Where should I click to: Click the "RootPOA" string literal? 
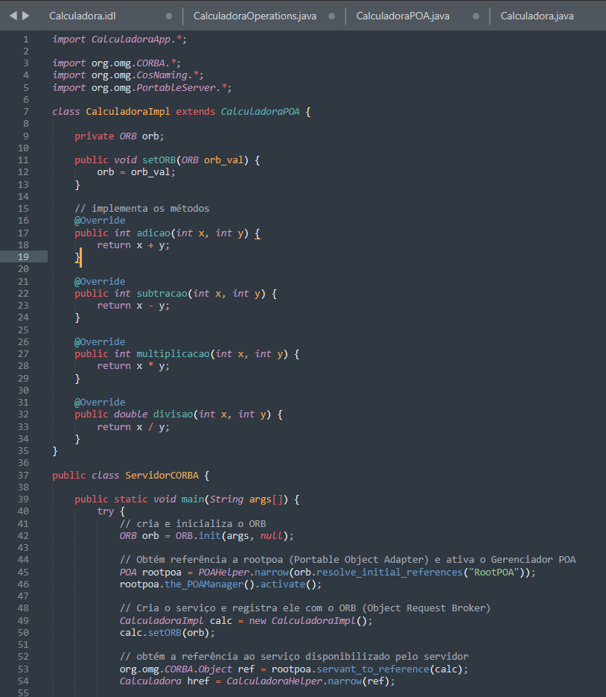pos(494,572)
